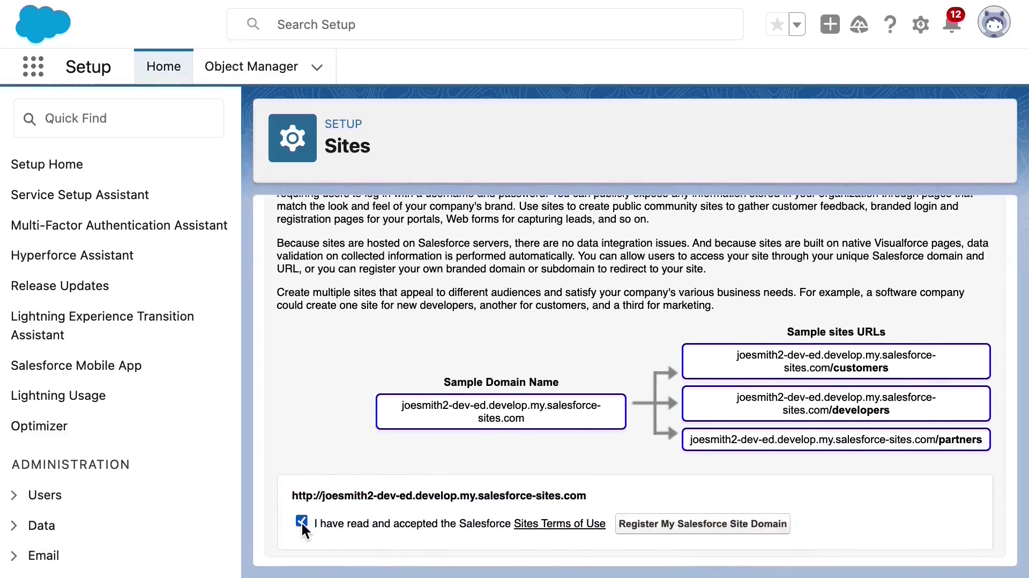Open the Object Manager tab
Screen dimensions: 1029x578
point(251,66)
